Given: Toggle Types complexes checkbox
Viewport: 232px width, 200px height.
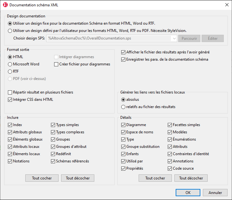Looking at the screenshot, I should click(53, 132).
